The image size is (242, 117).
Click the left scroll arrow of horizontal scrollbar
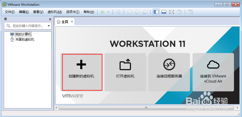coord(56,108)
